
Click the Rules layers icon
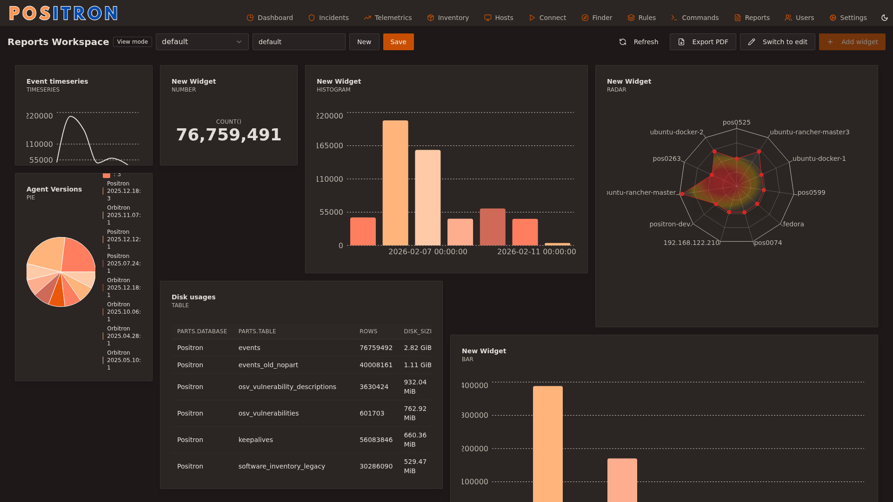point(631,18)
